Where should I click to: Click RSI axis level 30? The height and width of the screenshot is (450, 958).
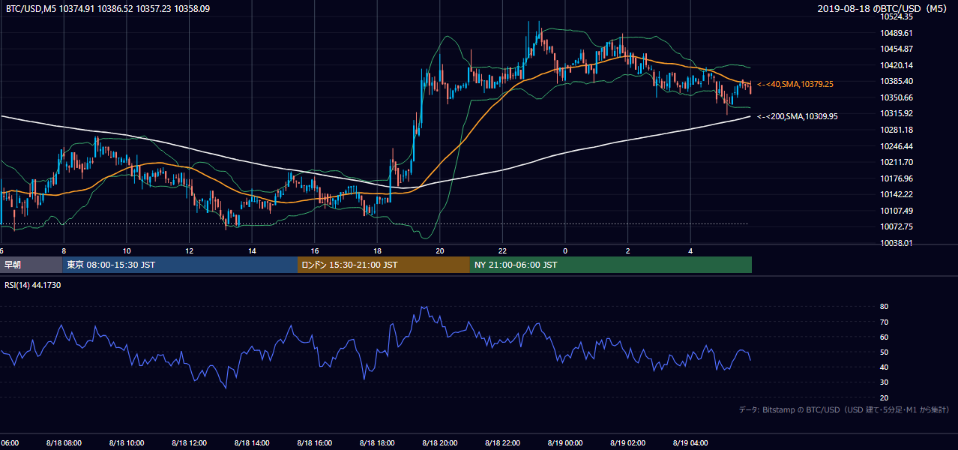tap(884, 382)
